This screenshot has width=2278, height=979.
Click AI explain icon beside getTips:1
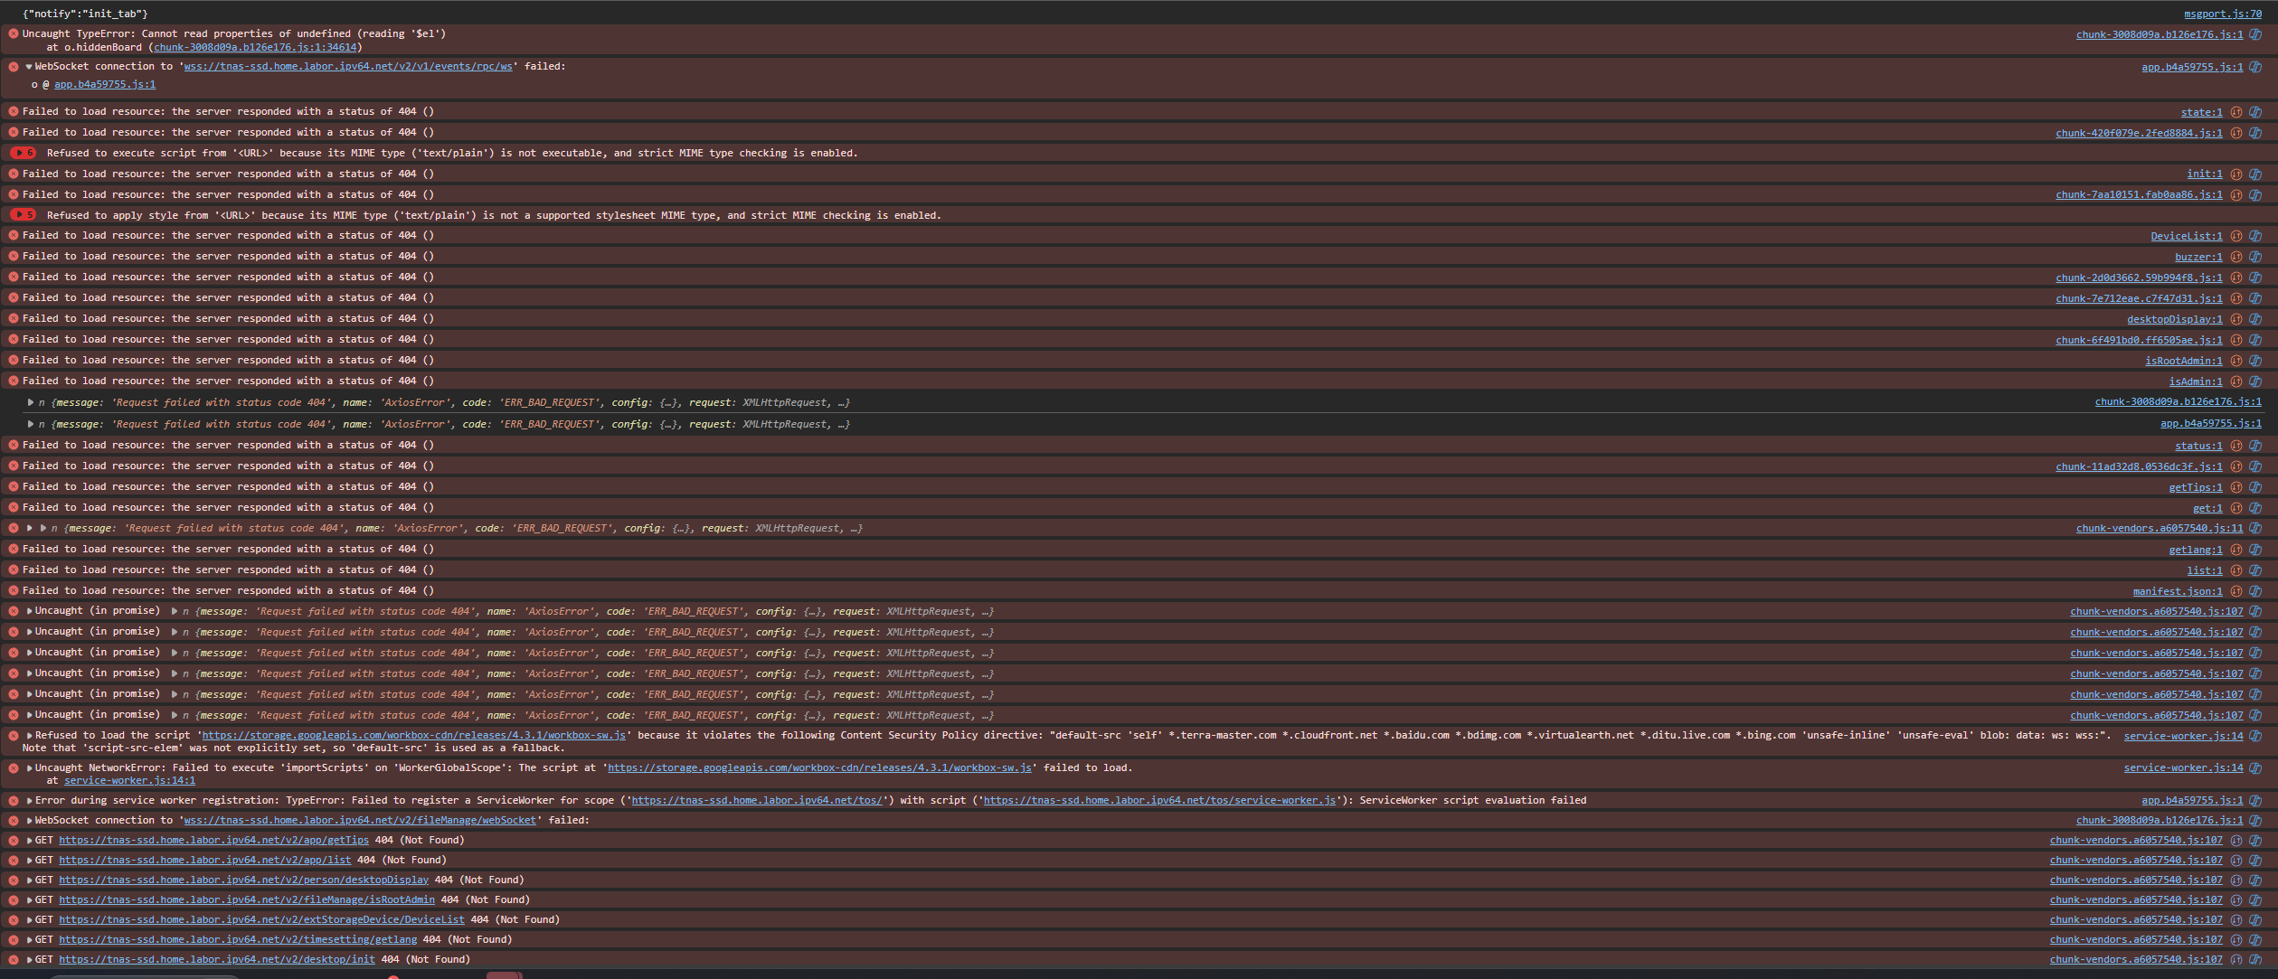click(2255, 487)
